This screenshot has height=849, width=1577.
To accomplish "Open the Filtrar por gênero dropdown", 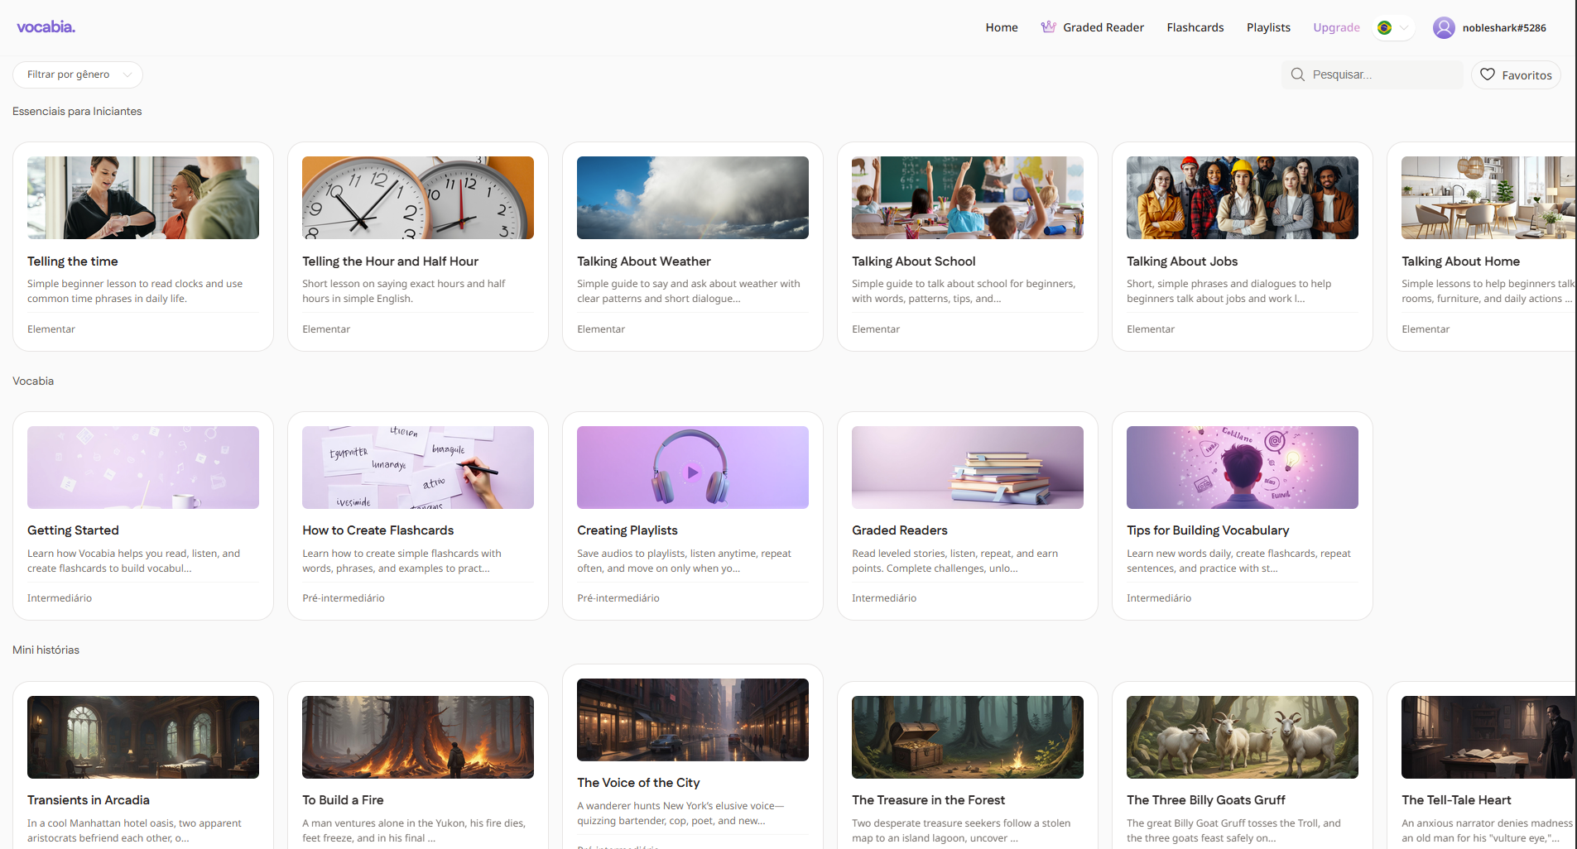I will [x=78, y=74].
